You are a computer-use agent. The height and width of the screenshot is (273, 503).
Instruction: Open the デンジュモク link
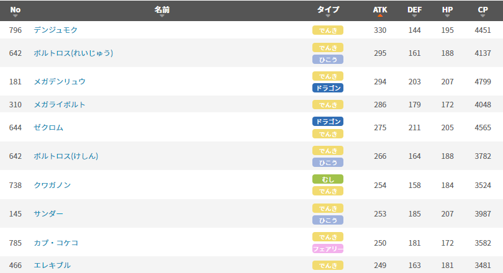[x=55, y=30]
